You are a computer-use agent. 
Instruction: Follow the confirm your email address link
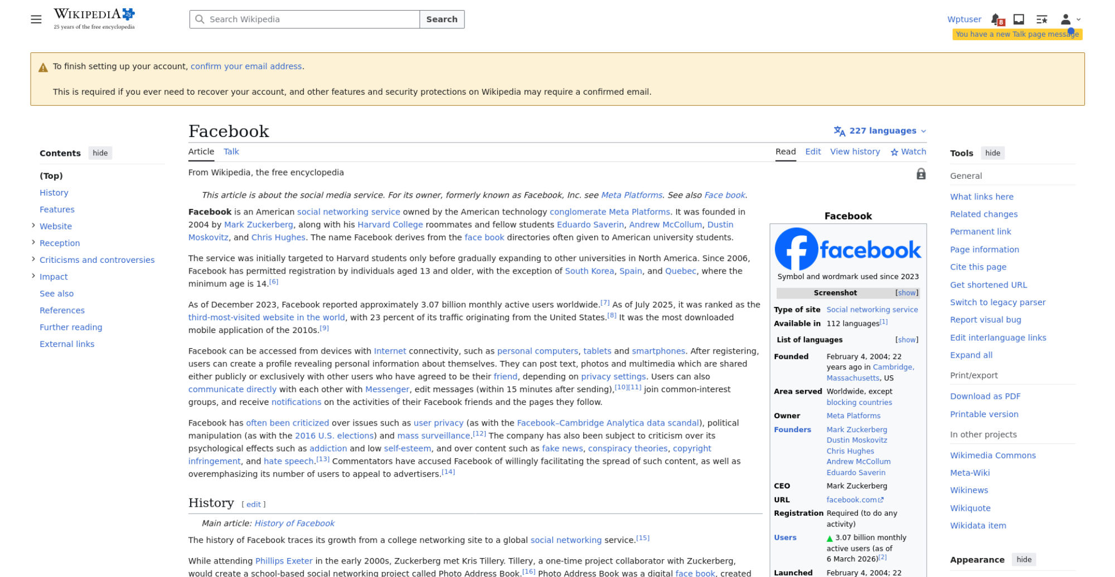click(246, 66)
